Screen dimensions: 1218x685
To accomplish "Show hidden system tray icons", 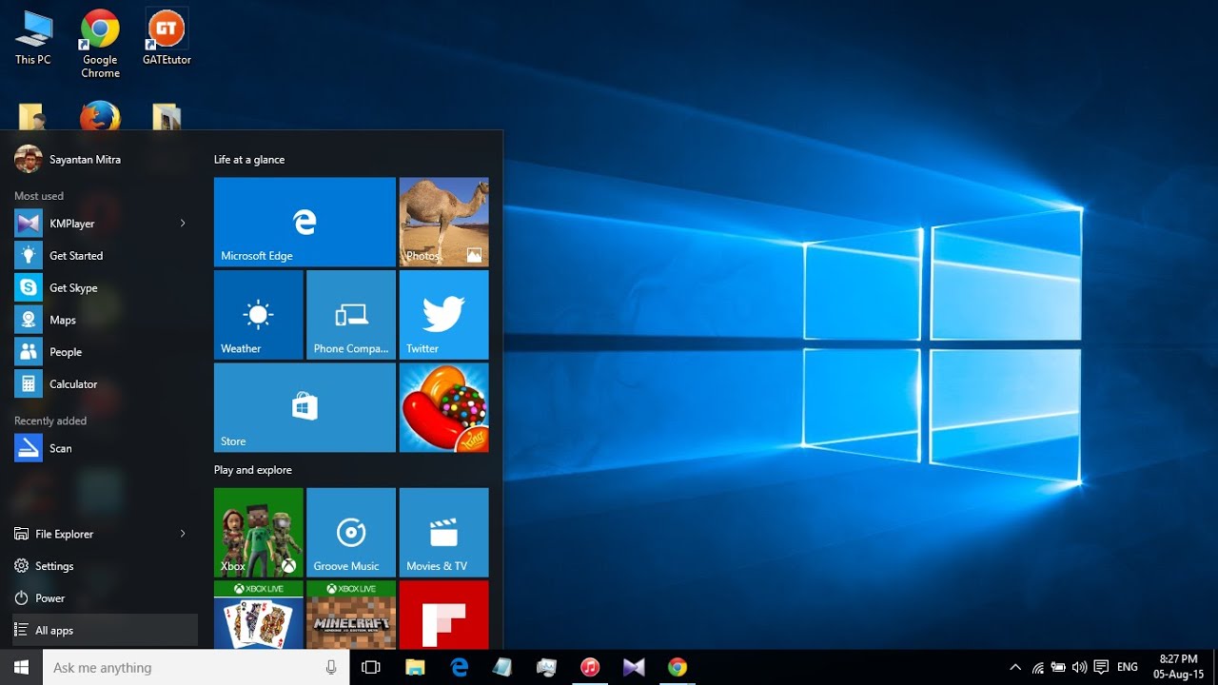I will [x=1015, y=668].
